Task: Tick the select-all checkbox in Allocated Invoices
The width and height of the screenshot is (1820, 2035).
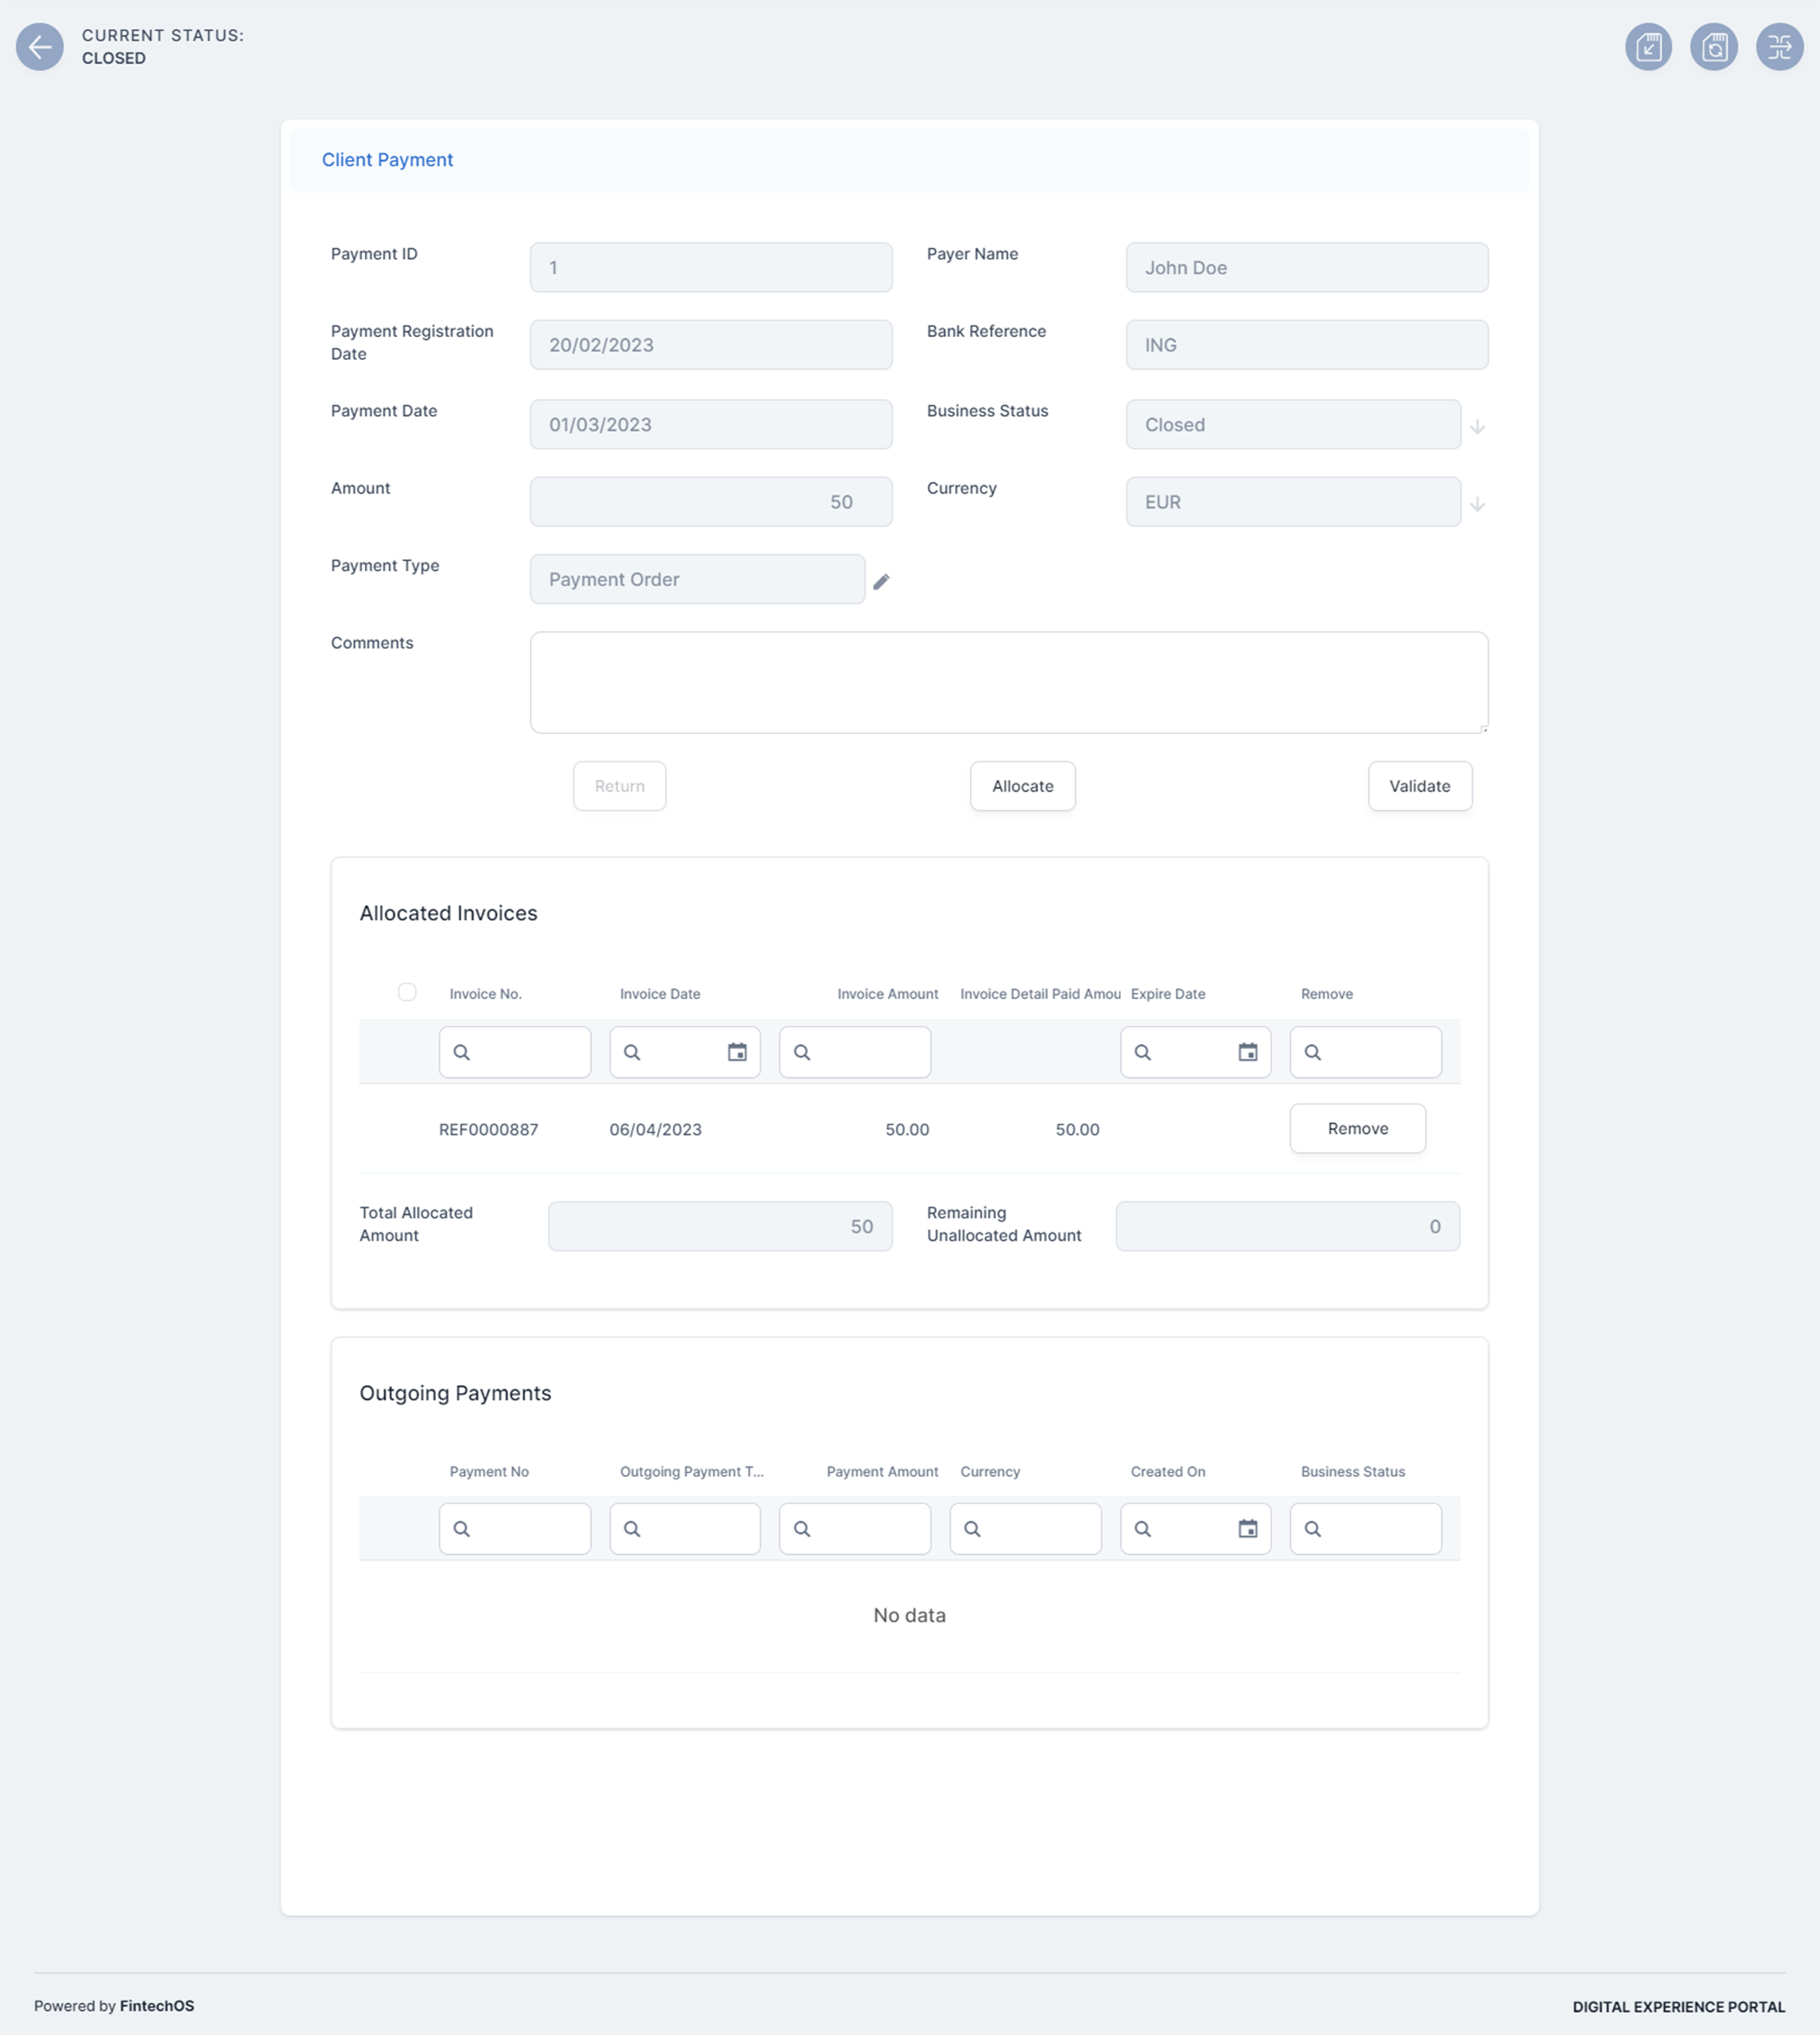Action: 407,992
